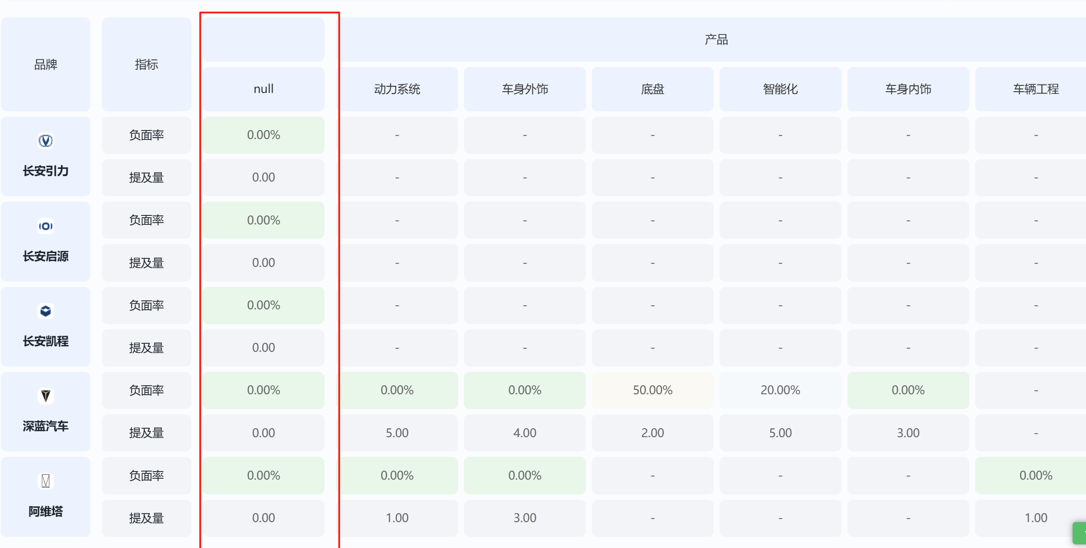This screenshot has height=548, width=1086.
Task: Select the 20.00% 智能化 cell for 深蓝汽车
Action: click(x=780, y=390)
